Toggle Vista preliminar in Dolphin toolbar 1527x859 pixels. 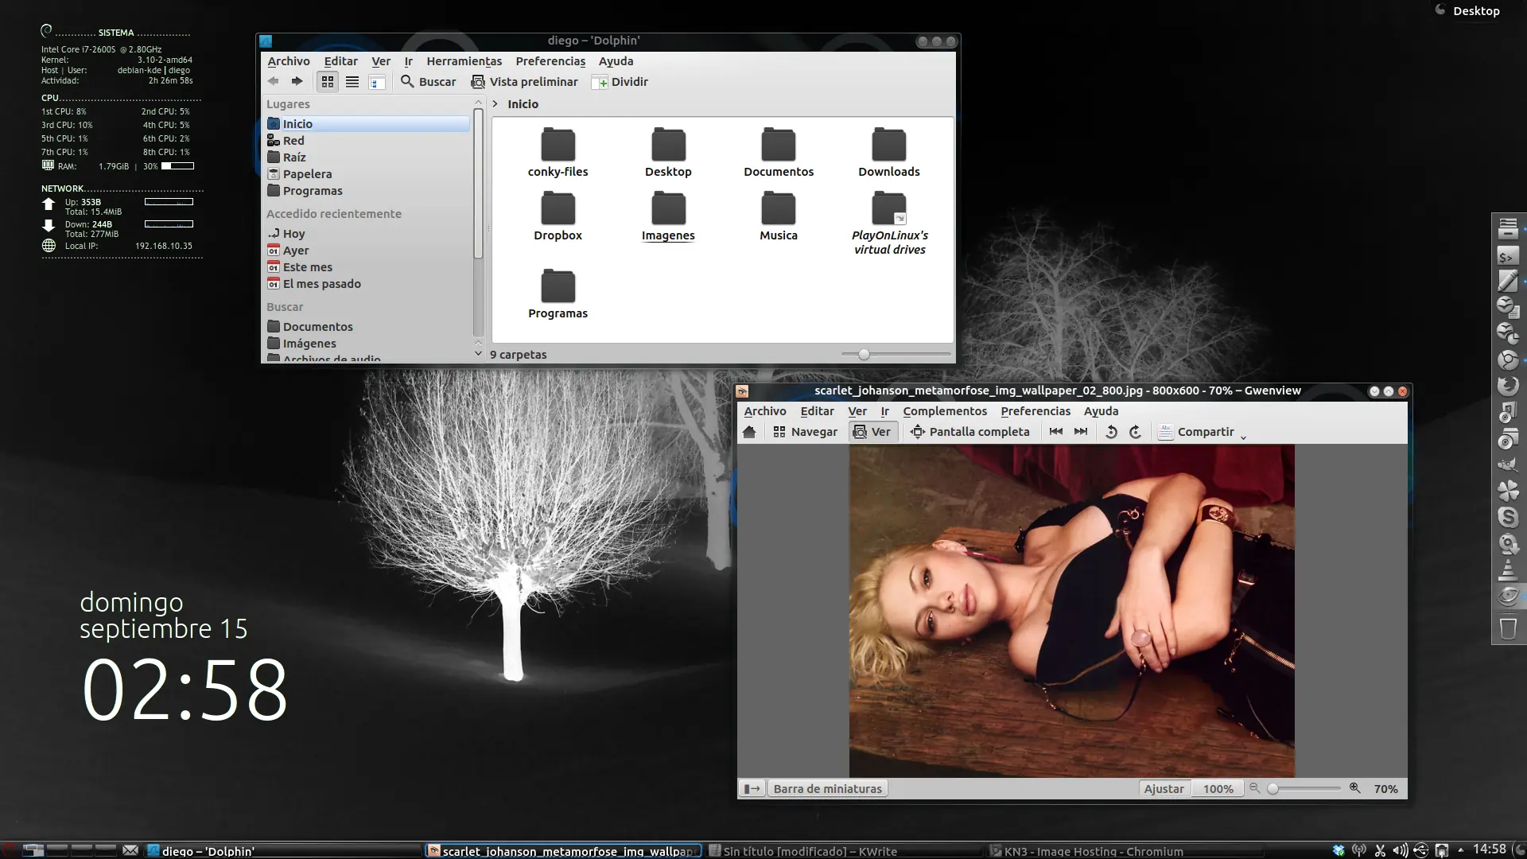click(525, 82)
